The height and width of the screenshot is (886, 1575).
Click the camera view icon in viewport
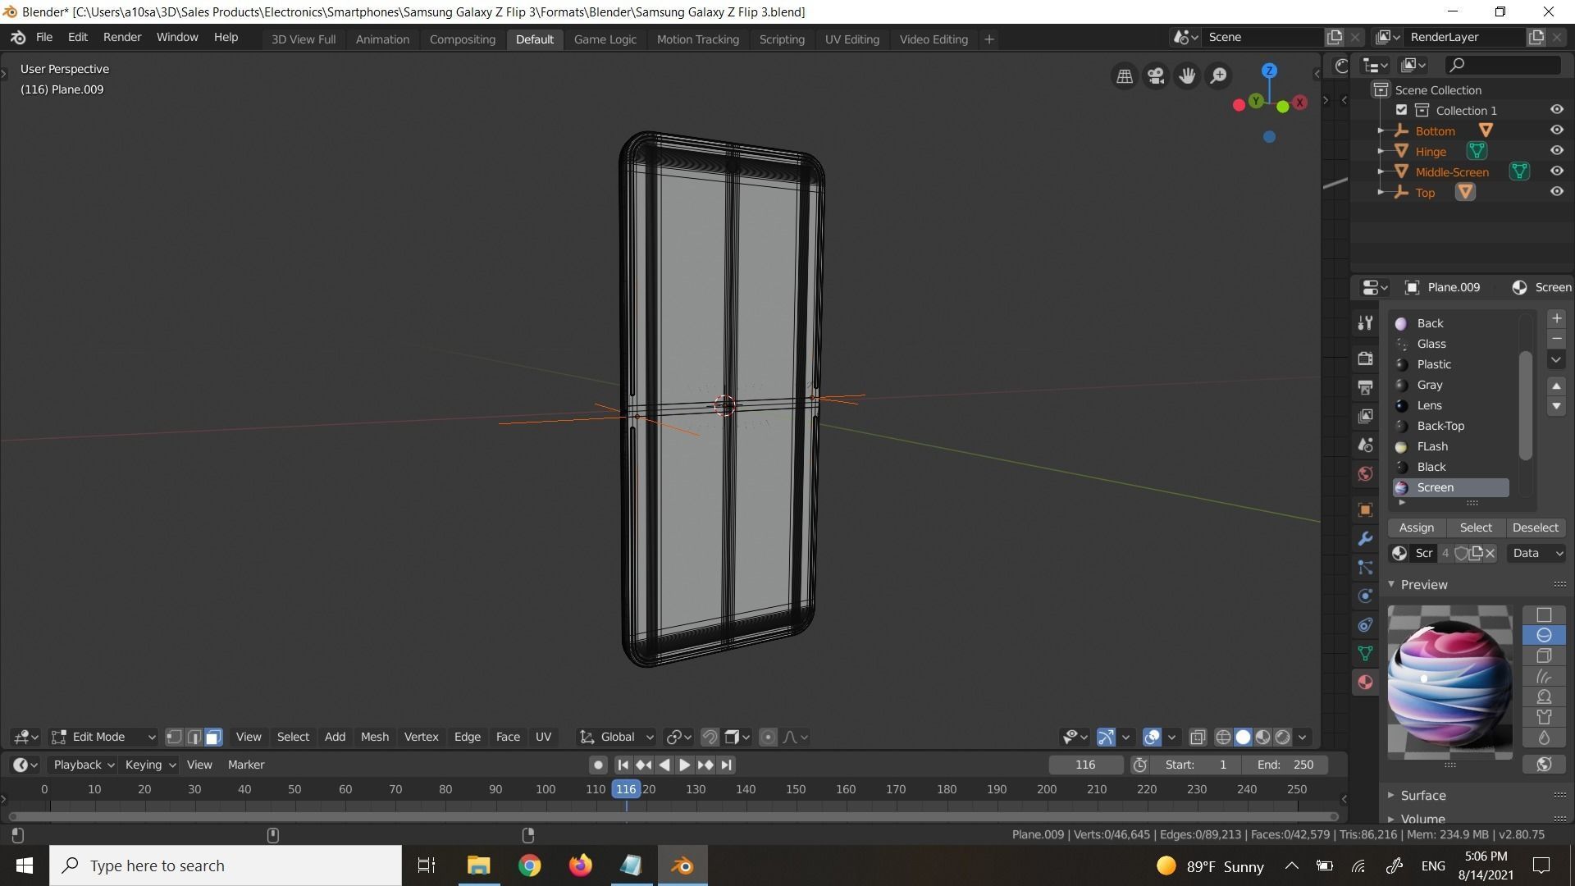[x=1156, y=75]
